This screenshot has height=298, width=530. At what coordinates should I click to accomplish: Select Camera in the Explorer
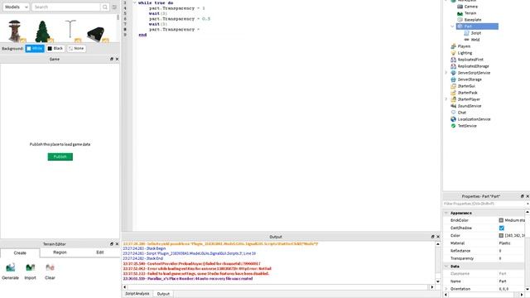tap(471, 7)
